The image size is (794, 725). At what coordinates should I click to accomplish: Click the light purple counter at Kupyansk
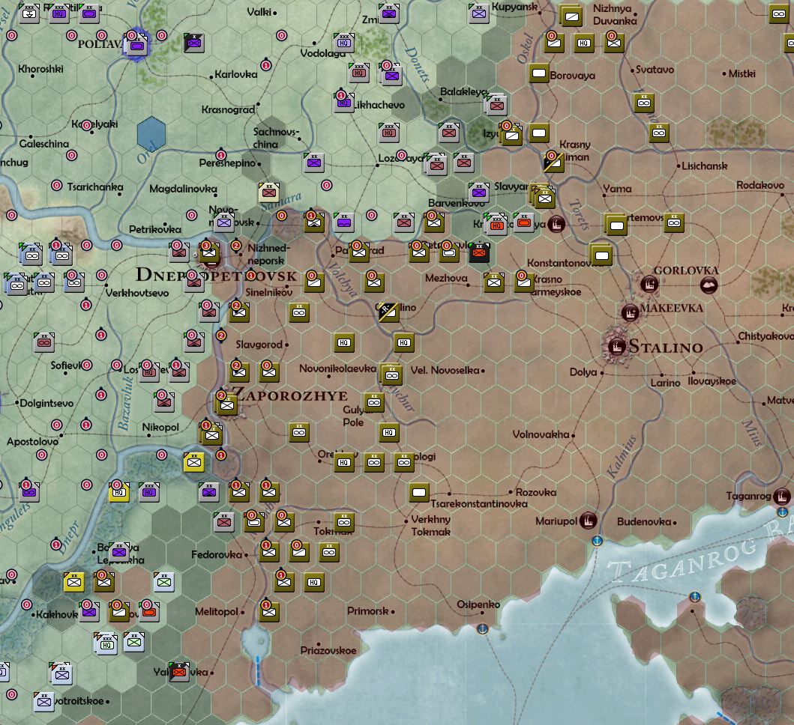[x=479, y=13]
